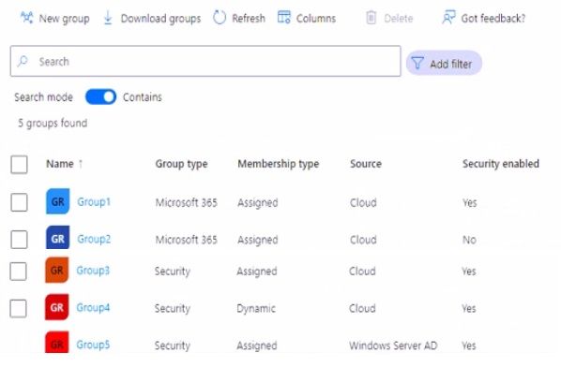Sort by the Group type column header
This screenshot has height=382, width=561.
tap(181, 164)
